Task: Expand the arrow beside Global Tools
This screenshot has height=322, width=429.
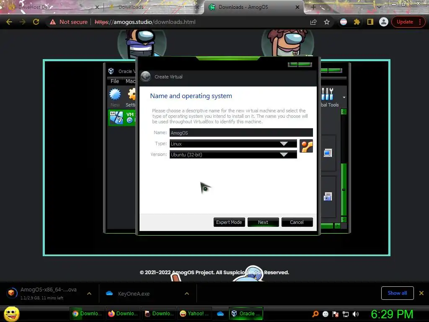Action: (344, 97)
